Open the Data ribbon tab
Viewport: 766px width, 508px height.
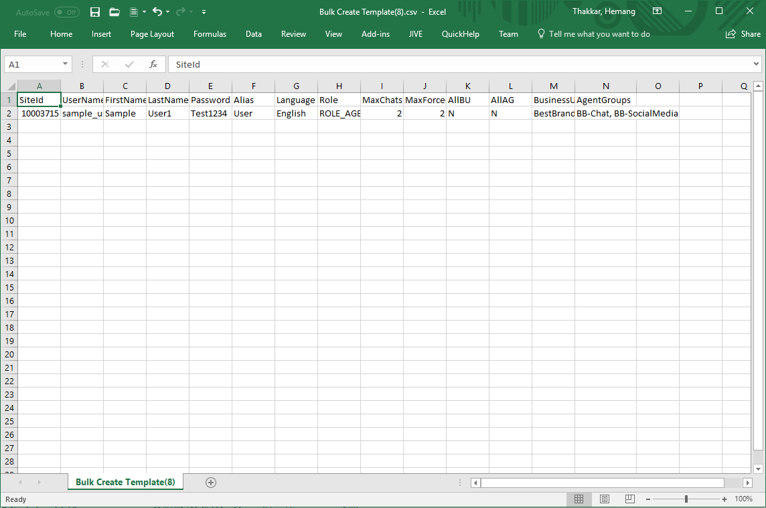click(254, 34)
